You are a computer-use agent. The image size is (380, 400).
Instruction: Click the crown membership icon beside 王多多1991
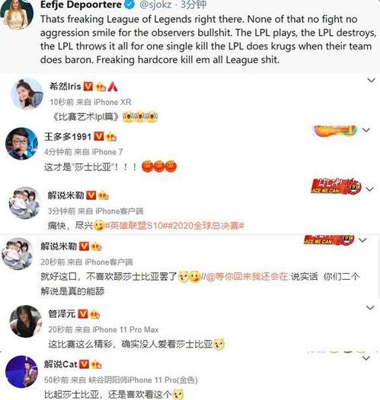(x=111, y=137)
